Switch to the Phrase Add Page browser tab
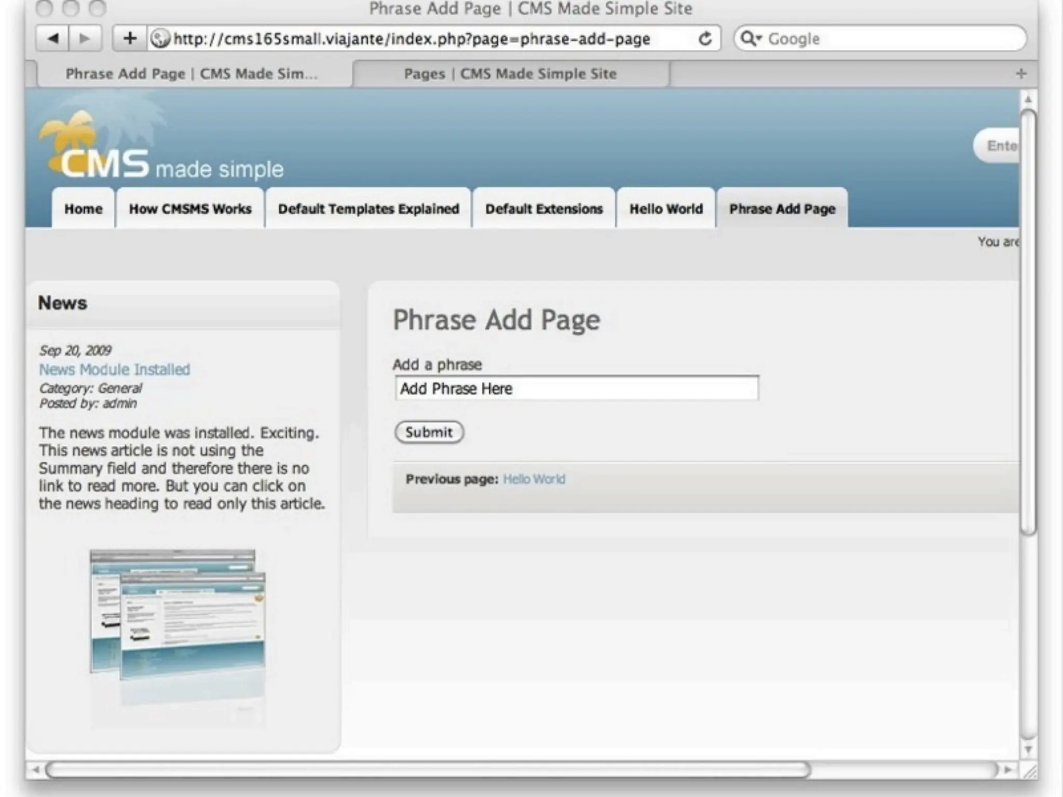Image resolution: width=1063 pixels, height=797 pixels. [x=192, y=74]
